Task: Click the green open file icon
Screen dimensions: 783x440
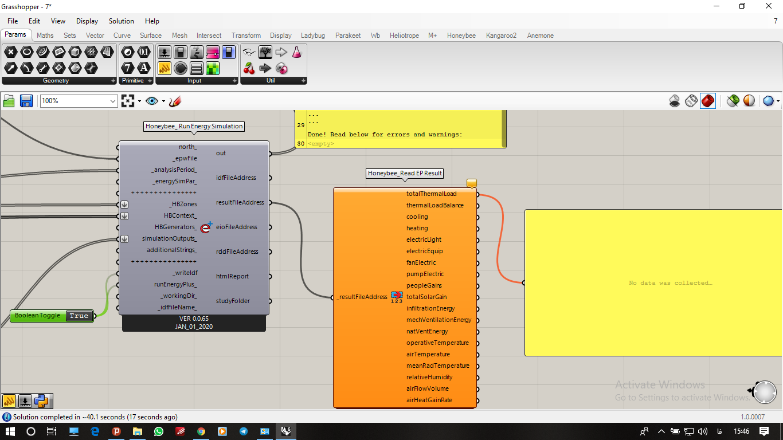Action: [9, 101]
